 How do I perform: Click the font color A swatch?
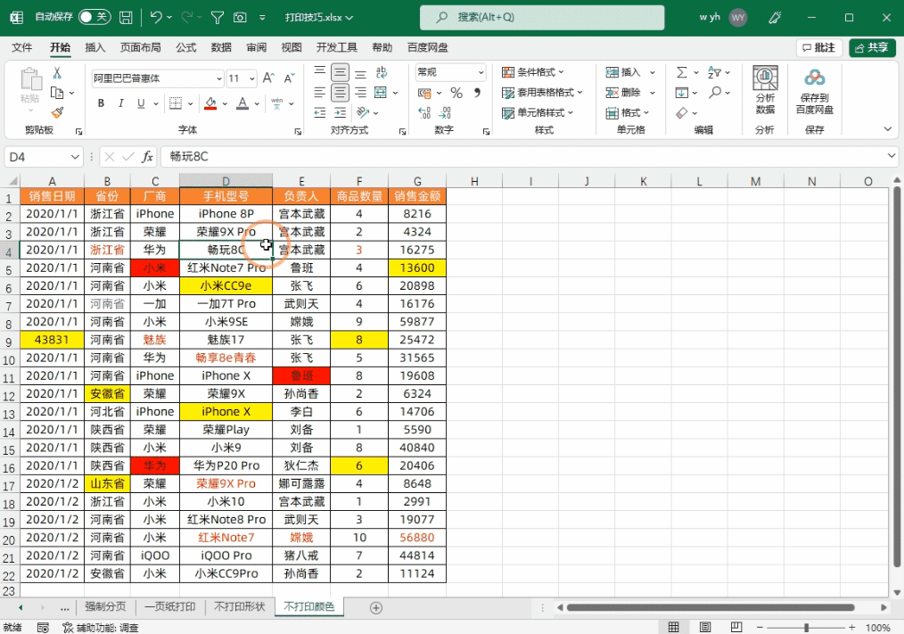(x=242, y=103)
